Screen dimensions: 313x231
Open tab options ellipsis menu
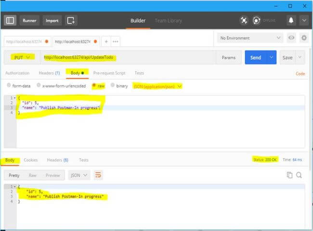(x=116, y=41)
